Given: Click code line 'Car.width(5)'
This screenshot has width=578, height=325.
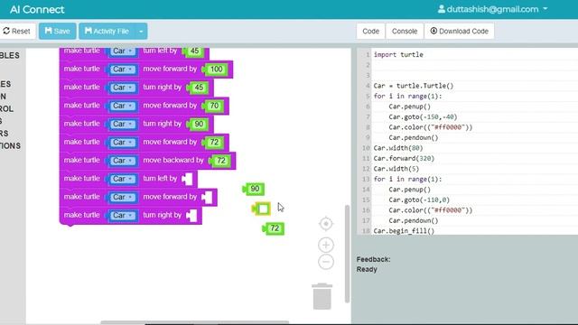Looking at the screenshot, I should coord(396,169).
